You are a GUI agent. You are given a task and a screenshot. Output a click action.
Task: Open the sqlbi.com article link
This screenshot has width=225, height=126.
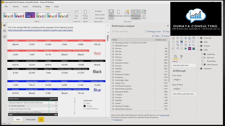pos(40,30)
